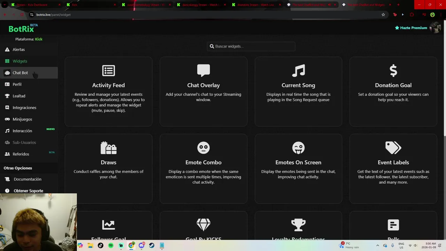Switch to the danicakesgg Stream browser tab

[x=200, y=5]
